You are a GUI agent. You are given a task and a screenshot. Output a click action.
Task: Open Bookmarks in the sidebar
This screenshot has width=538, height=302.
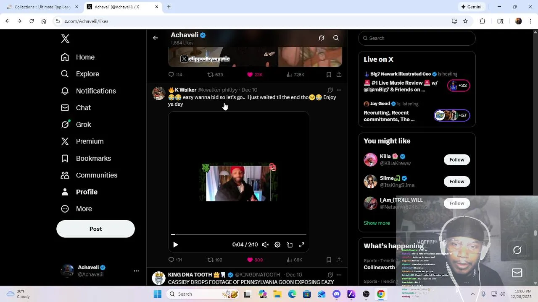[86, 159]
